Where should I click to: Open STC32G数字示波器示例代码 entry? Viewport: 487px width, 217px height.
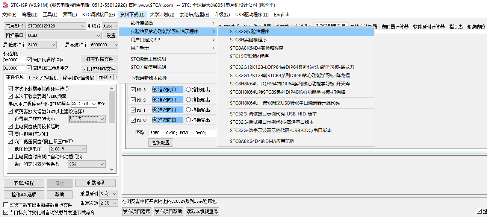point(296,131)
